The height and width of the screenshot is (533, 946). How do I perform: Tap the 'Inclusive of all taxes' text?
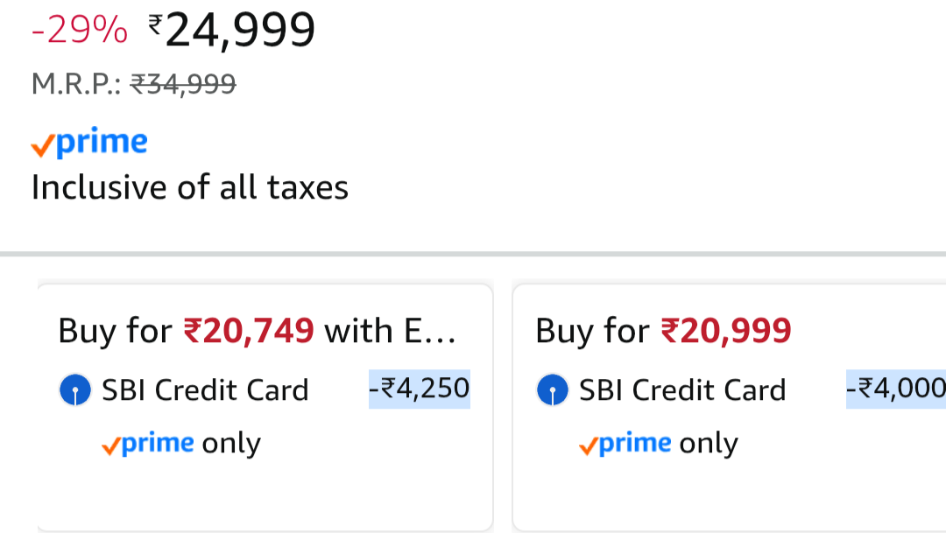click(x=190, y=187)
